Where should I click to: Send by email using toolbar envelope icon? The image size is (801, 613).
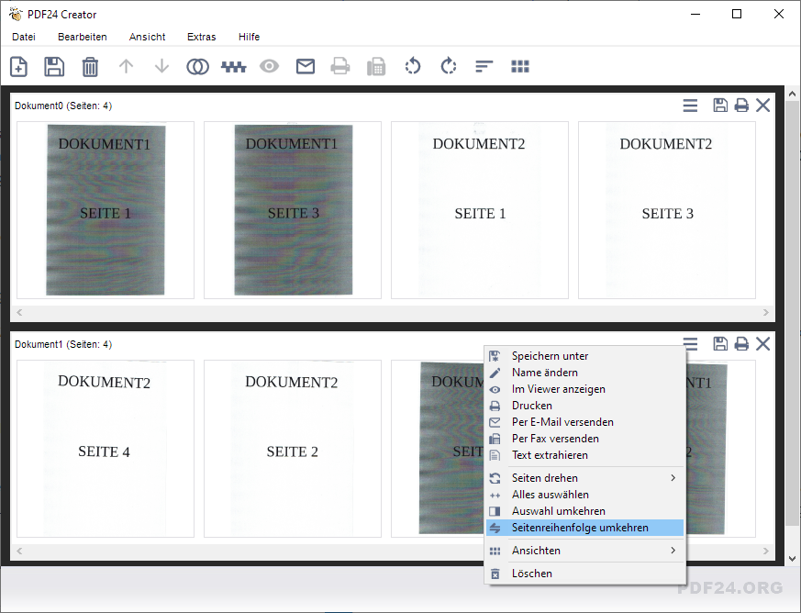tap(305, 67)
